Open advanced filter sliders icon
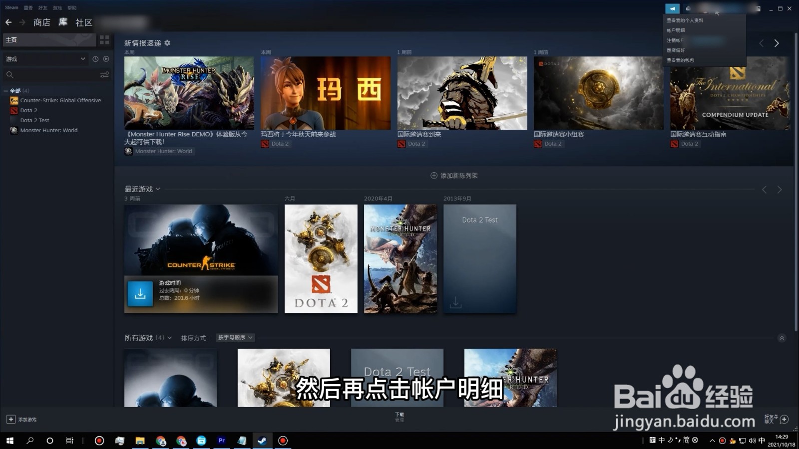The width and height of the screenshot is (799, 449). pyautogui.click(x=104, y=75)
